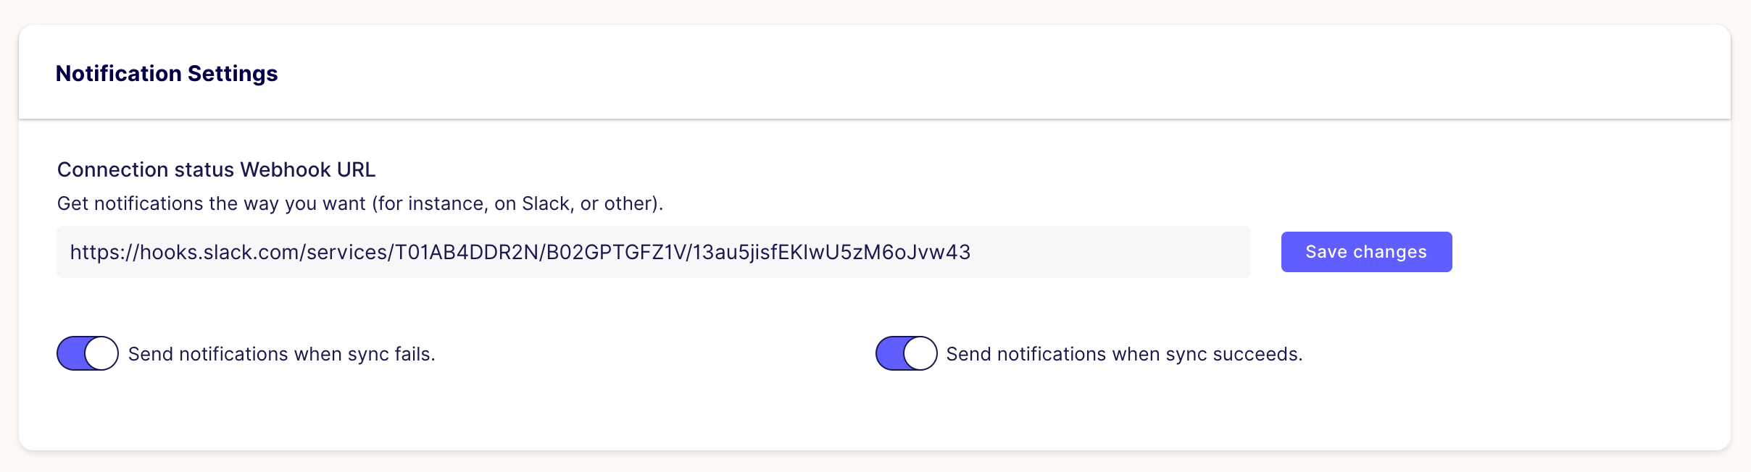Click the white knob of the sync succeeds toggle
The height and width of the screenshot is (472, 1751).
[x=920, y=353]
